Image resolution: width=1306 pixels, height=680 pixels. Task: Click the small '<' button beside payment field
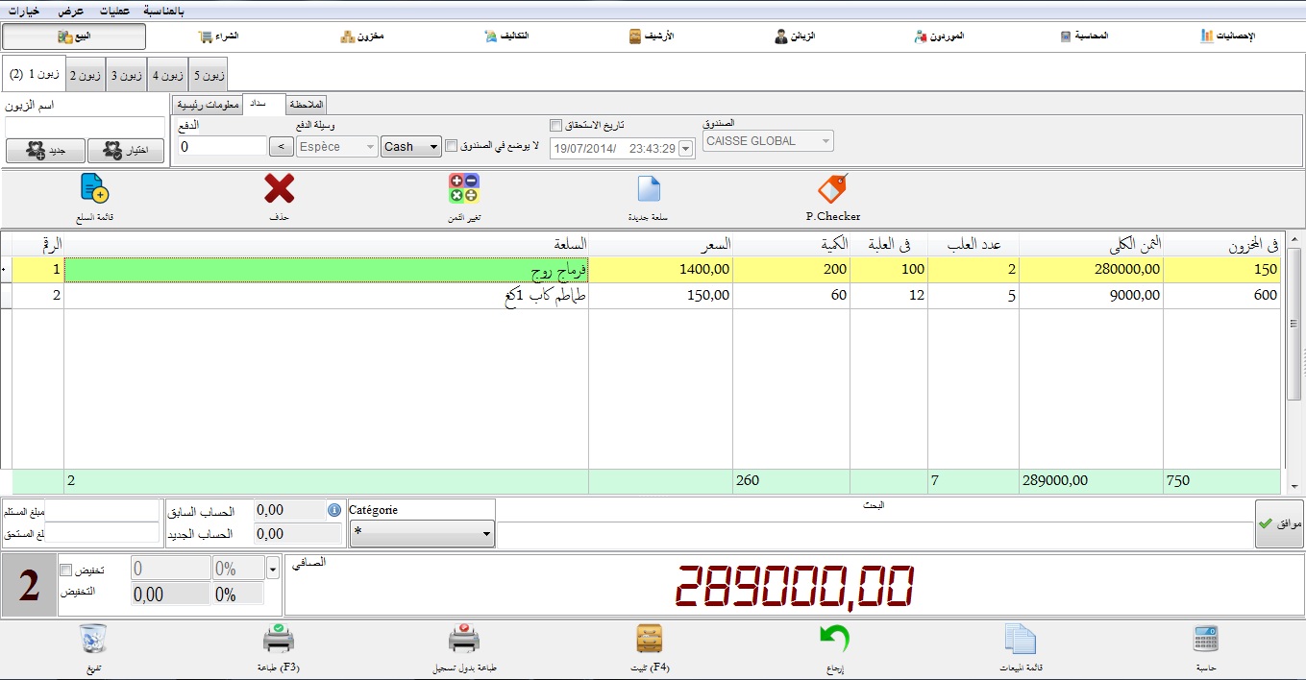[x=281, y=147]
